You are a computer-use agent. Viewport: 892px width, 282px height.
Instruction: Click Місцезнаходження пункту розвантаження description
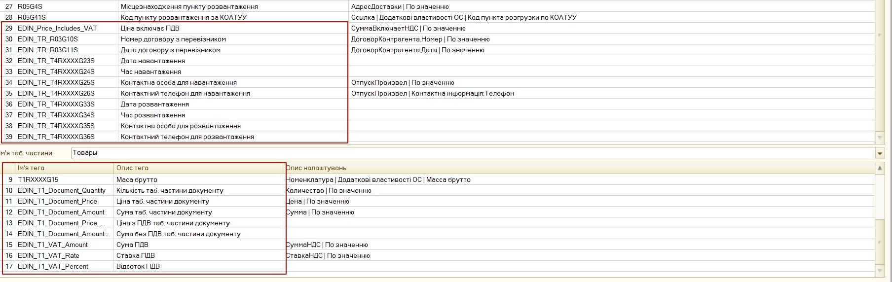[x=233, y=6]
